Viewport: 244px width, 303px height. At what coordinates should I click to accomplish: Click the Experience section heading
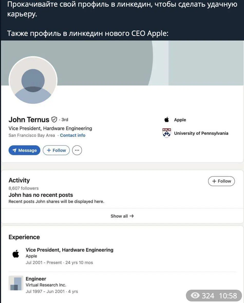click(x=24, y=237)
